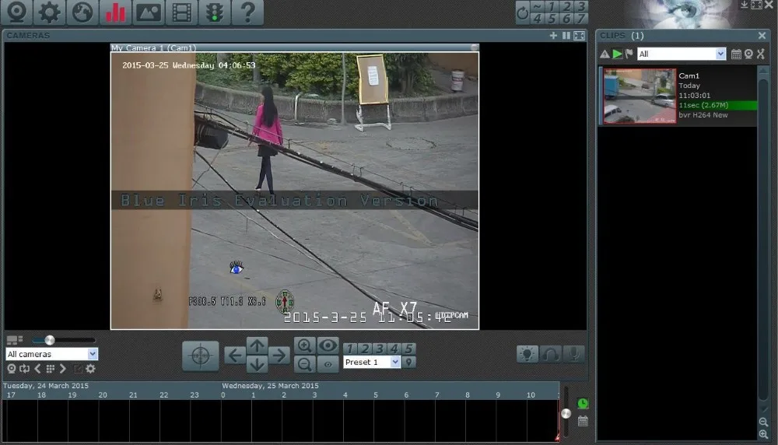Click the large eye focus button
This screenshot has width=778, height=445.
point(328,345)
